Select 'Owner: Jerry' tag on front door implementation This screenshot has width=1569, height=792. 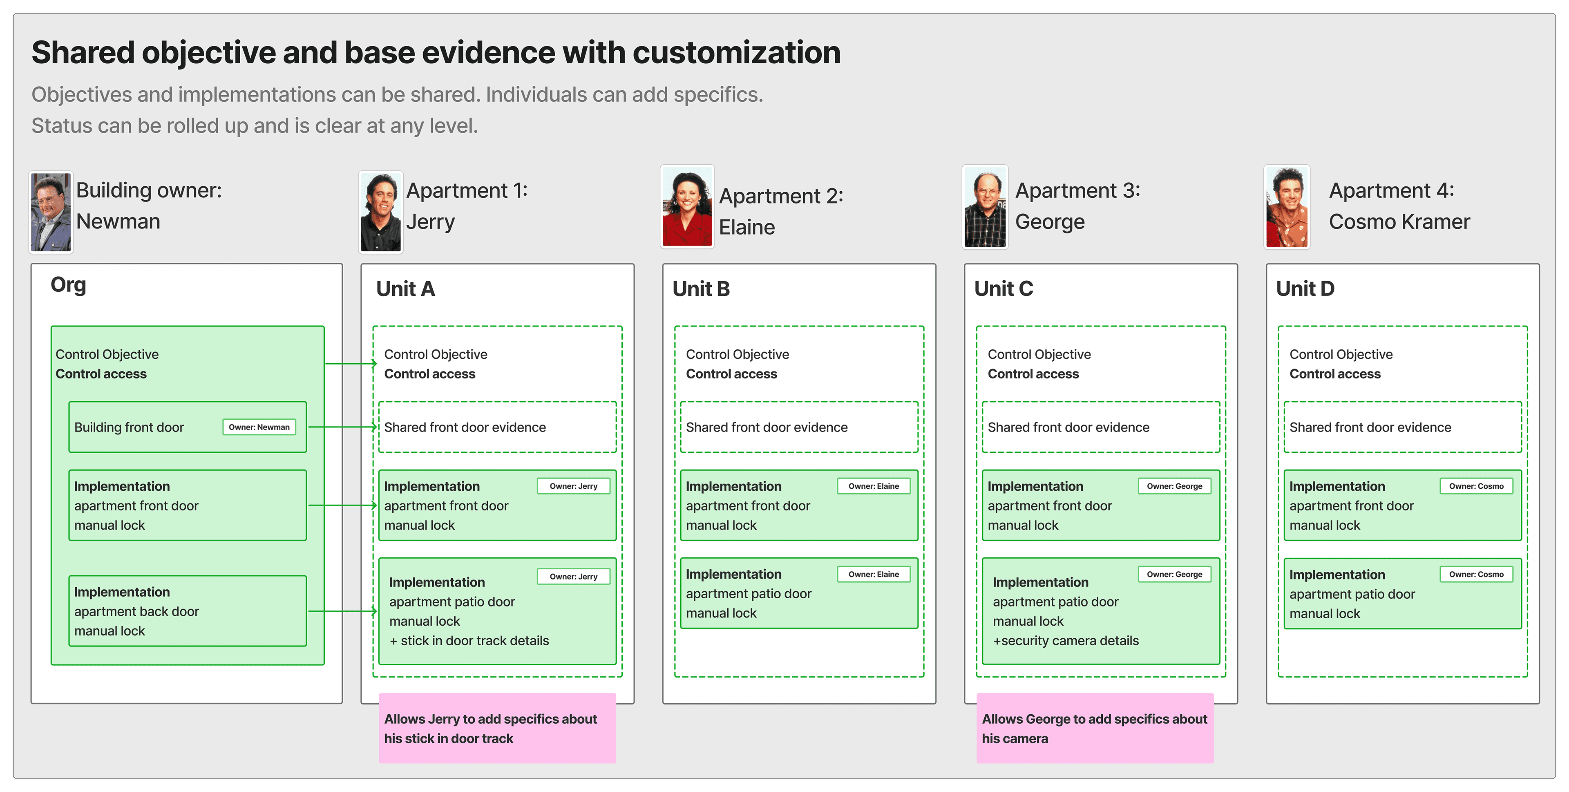573,486
